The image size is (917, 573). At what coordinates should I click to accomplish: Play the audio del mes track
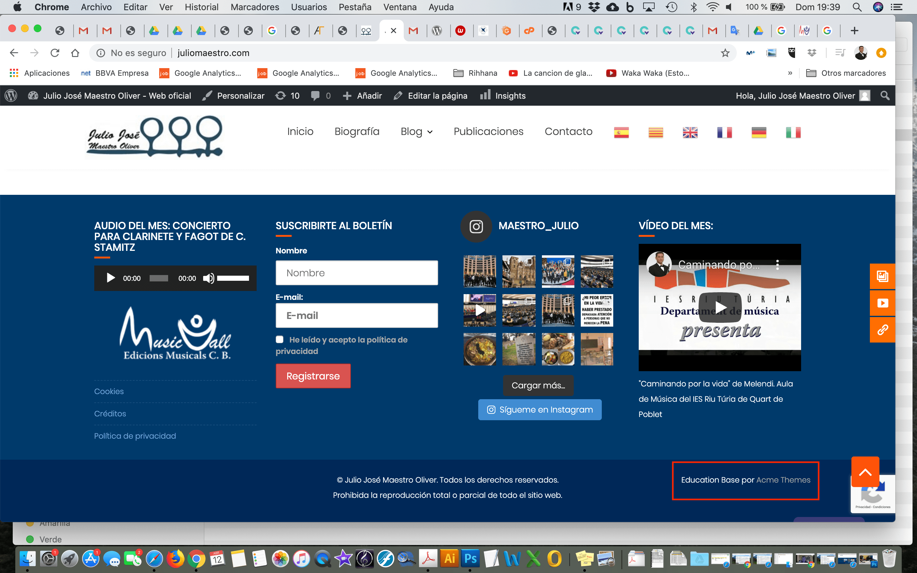pos(110,278)
